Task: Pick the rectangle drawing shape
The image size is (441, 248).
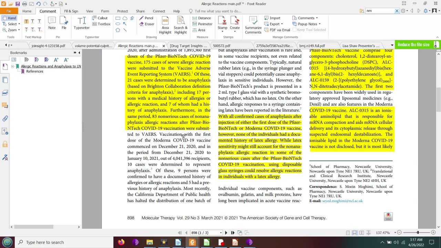Action: coord(118,18)
